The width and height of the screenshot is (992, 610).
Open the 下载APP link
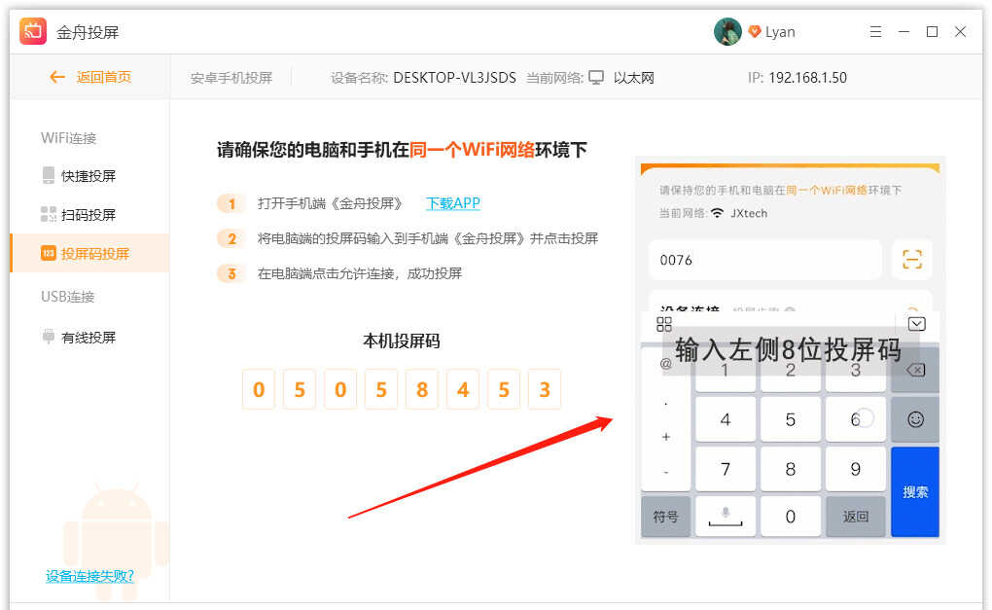click(x=453, y=203)
